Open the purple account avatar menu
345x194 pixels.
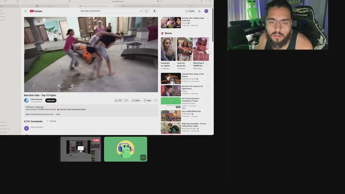click(206, 11)
